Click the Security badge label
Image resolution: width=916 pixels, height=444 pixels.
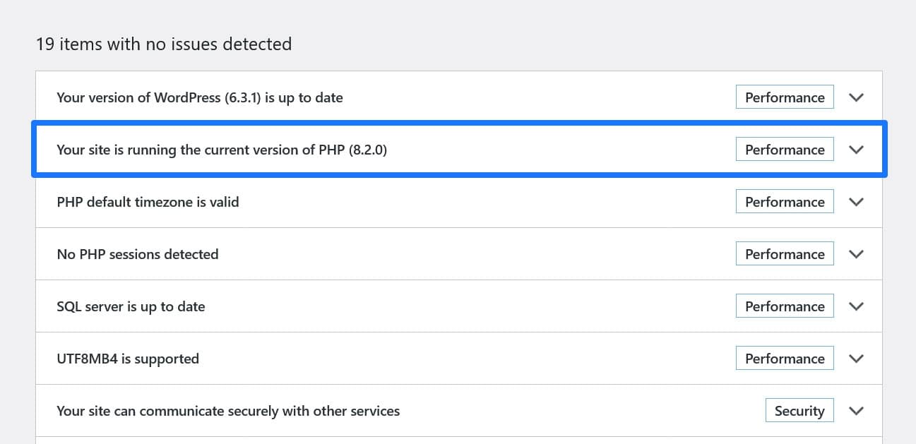coord(799,411)
